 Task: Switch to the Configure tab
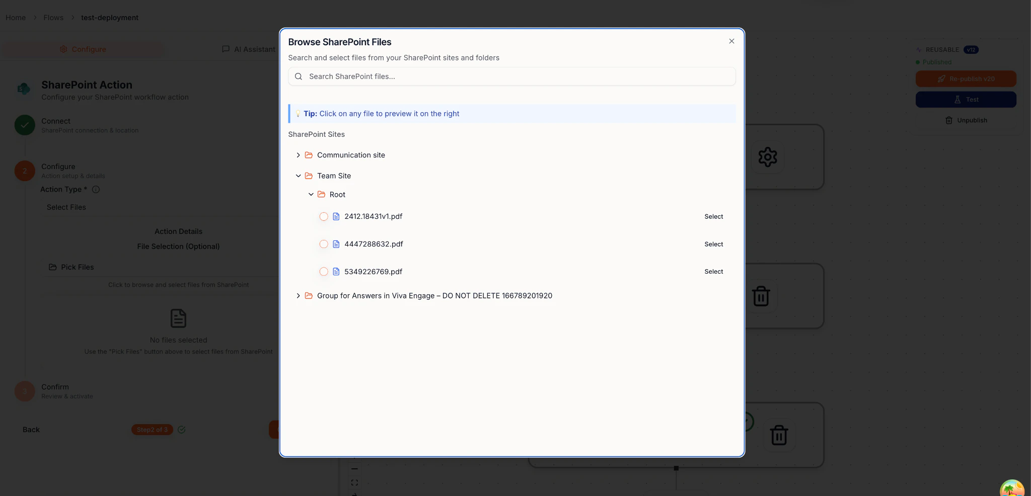click(83, 49)
